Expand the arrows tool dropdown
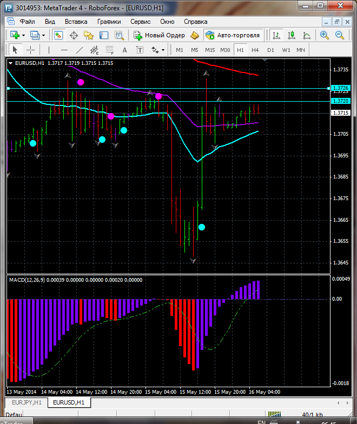Viewport: 357px width, 424px height. pyautogui.click(x=163, y=50)
